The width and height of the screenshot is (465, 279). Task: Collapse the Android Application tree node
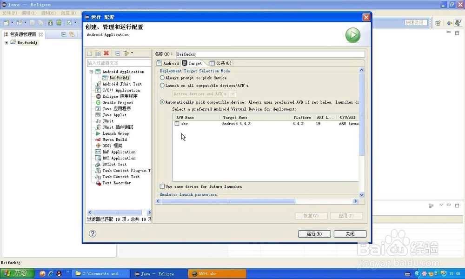click(91, 72)
